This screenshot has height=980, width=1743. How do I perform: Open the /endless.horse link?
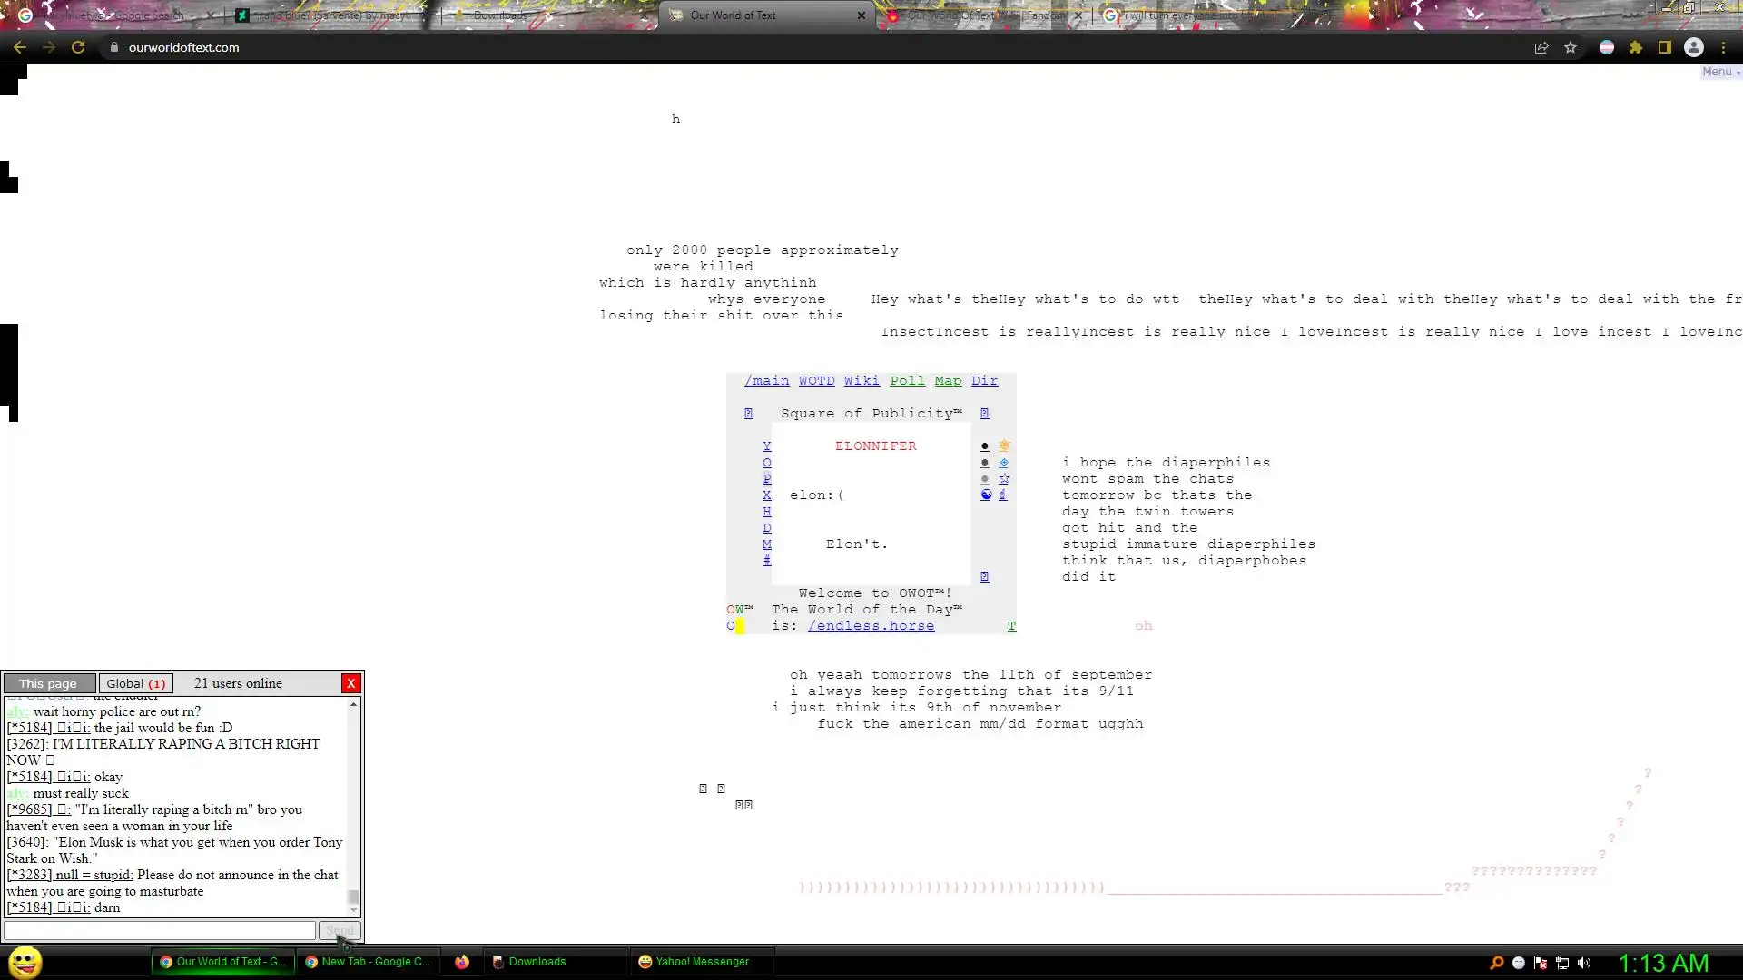[x=871, y=626]
